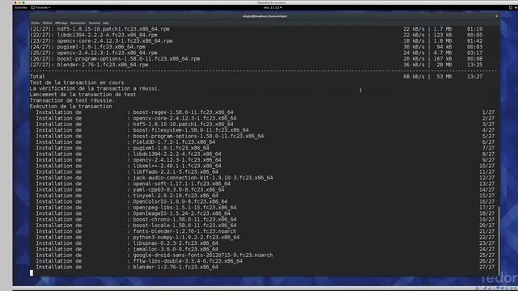This screenshot has height=291, width=518.
Task: Click the openjpeg-libs installation entry
Action: coord(185,207)
